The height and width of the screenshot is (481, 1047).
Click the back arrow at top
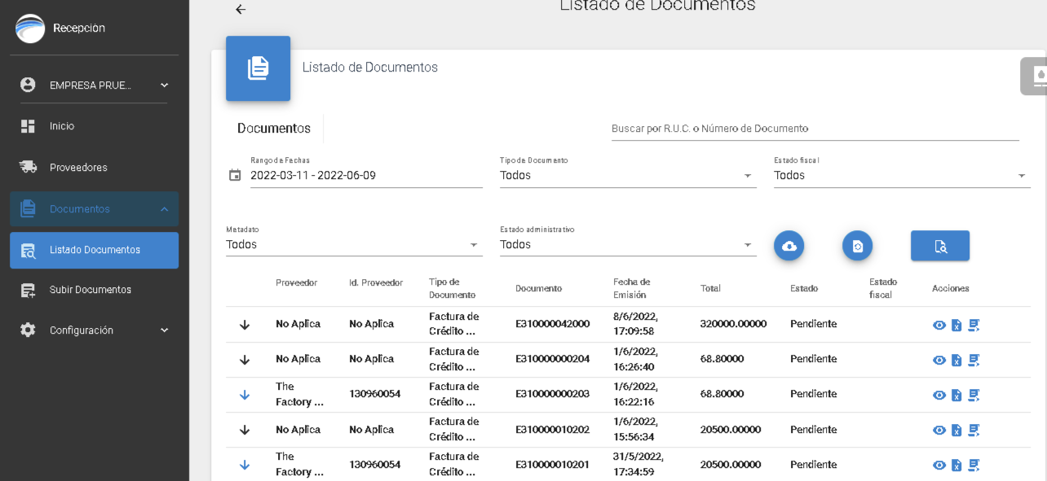241,10
